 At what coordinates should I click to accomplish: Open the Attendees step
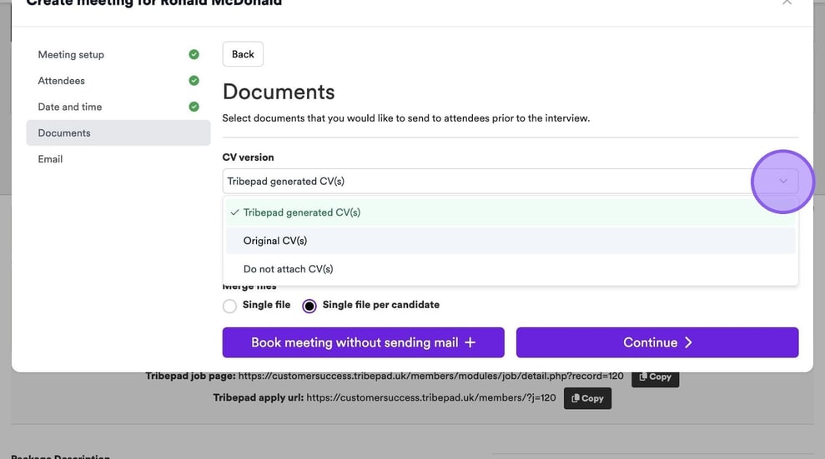pyautogui.click(x=62, y=81)
